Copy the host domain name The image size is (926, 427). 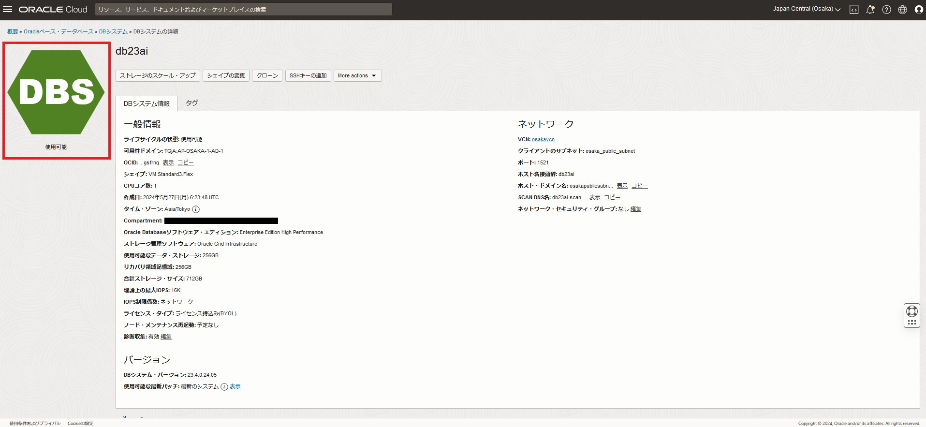pos(639,186)
